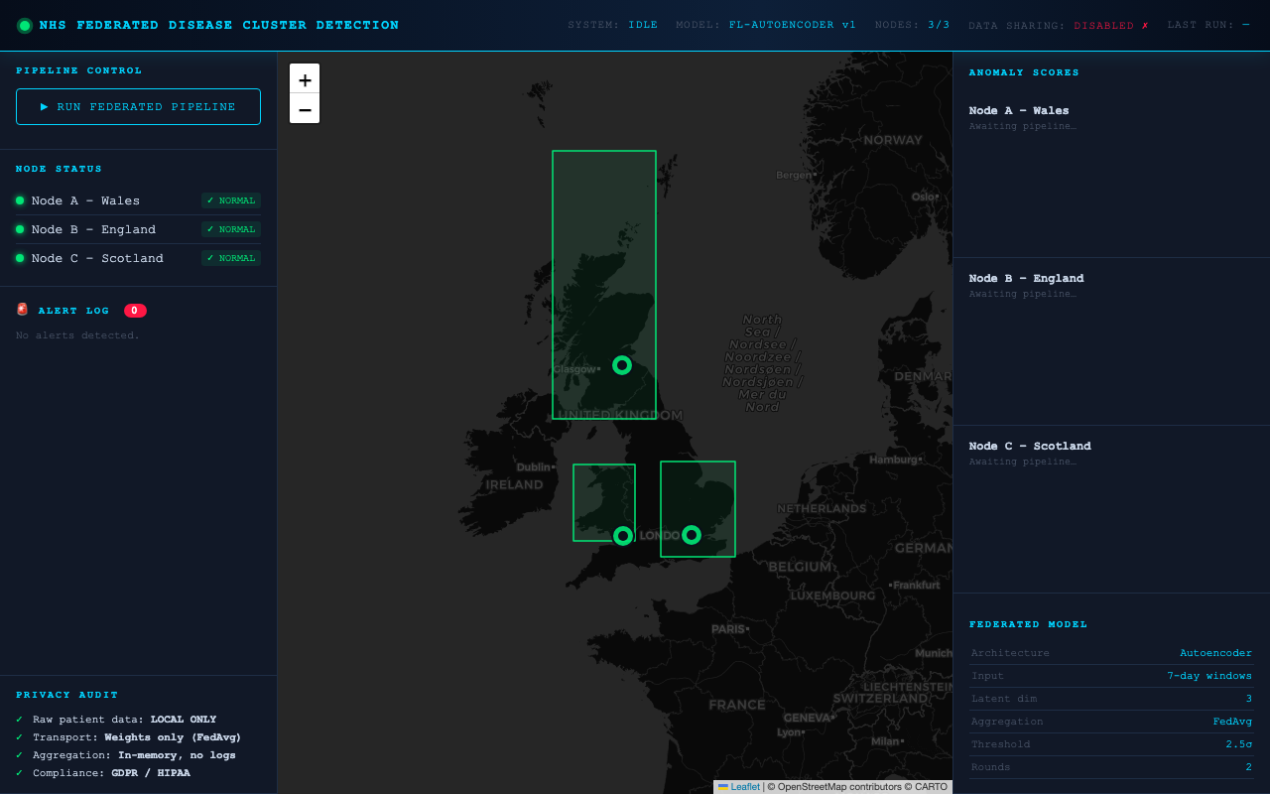This screenshot has height=794, width=1270.
Task: Run the federated pipeline
Action: (138, 106)
